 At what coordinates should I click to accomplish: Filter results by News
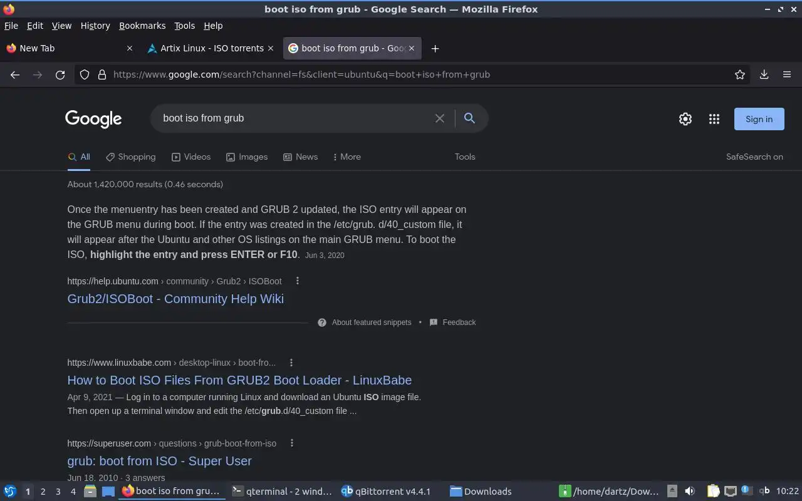(301, 157)
